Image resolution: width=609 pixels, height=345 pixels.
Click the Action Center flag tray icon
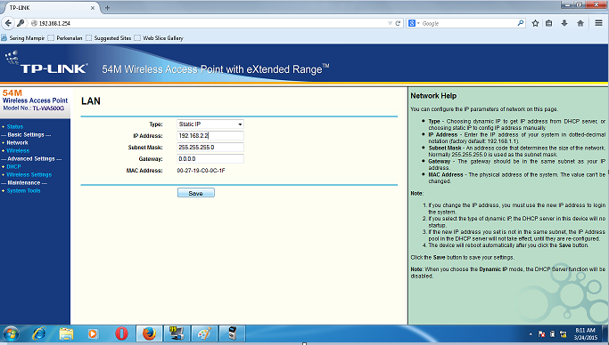click(541, 334)
